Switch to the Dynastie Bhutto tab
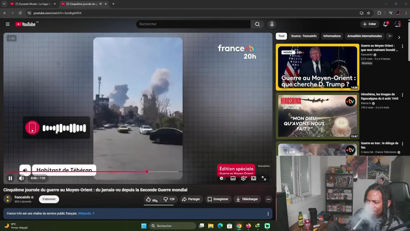410x231 pixels. pyautogui.click(x=33, y=4)
